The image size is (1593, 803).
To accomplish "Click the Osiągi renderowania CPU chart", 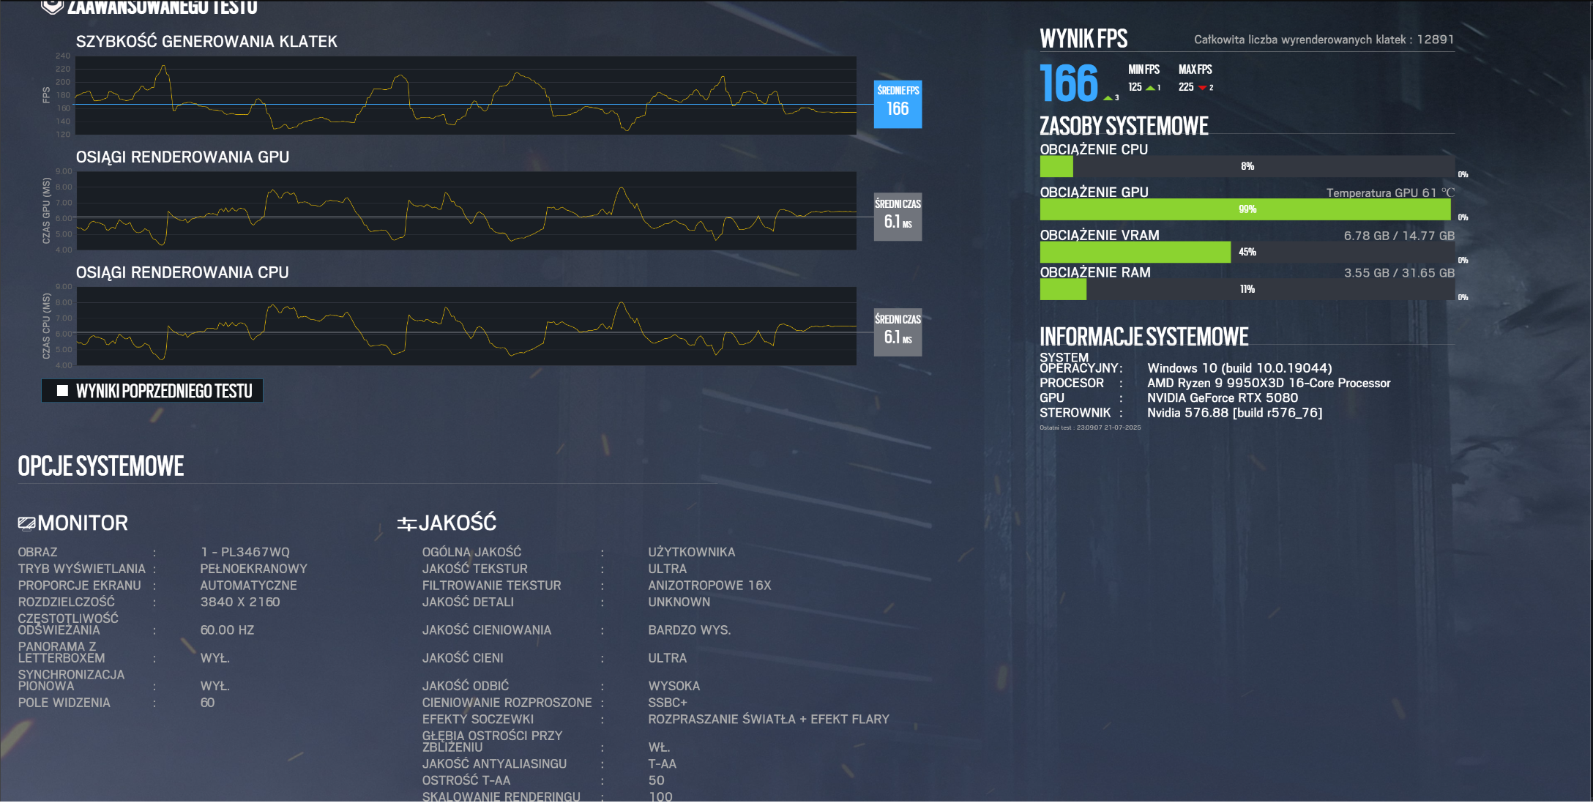I will click(x=466, y=326).
